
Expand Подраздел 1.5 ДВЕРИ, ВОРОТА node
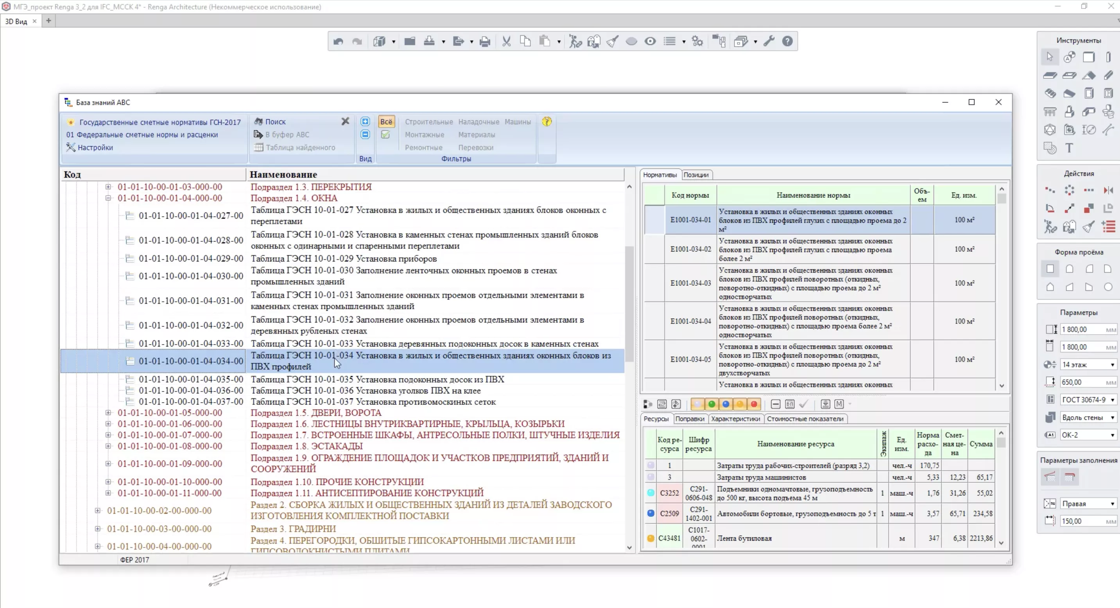(x=108, y=412)
